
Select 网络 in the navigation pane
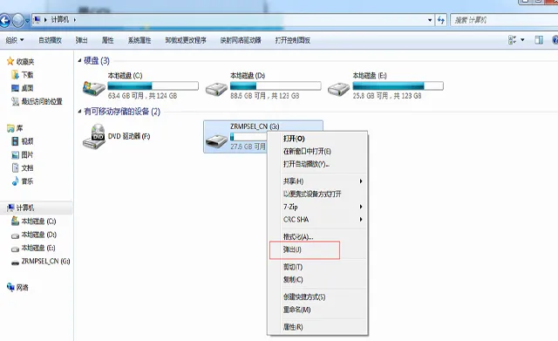(x=17, y=287)
